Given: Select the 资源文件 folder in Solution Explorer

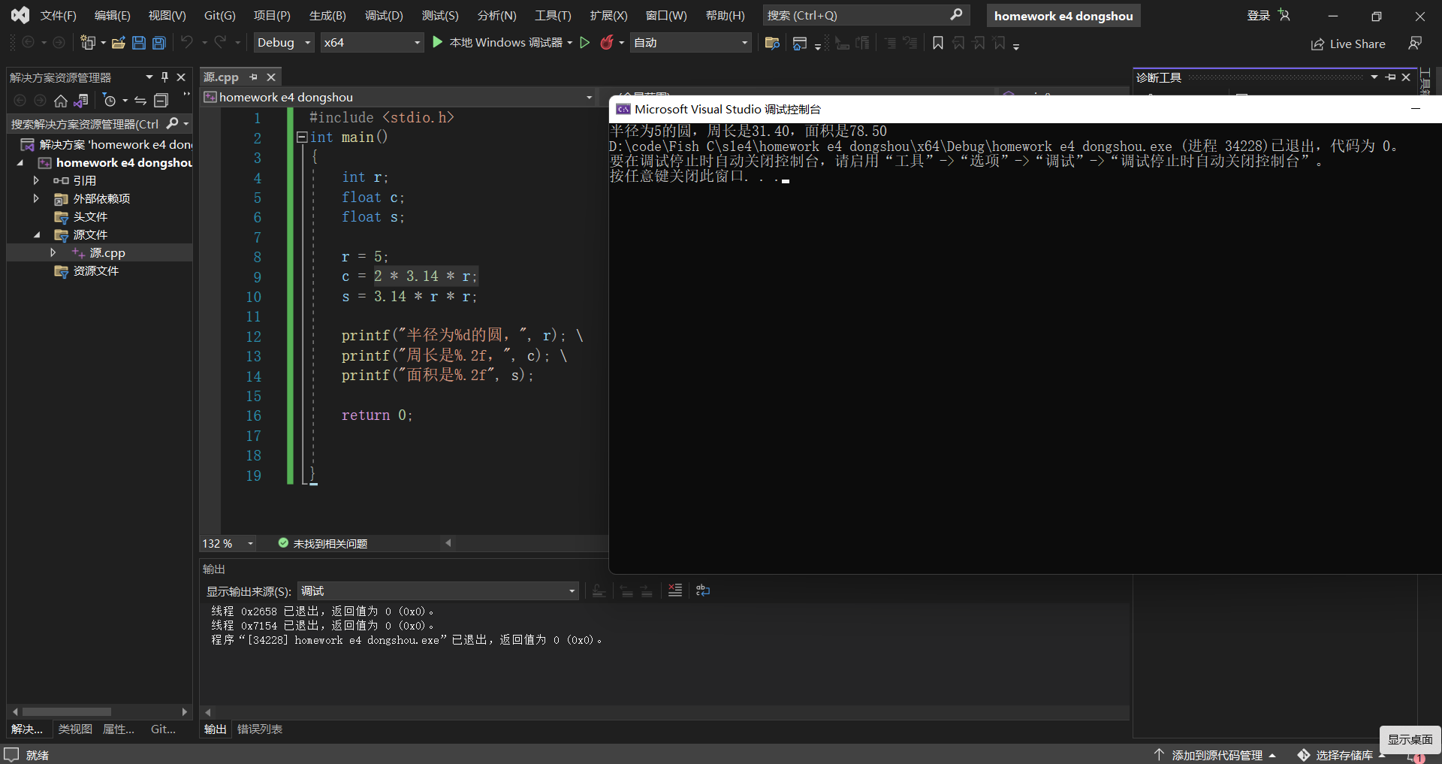Looking at the screenshot, I should pos(95,270).
